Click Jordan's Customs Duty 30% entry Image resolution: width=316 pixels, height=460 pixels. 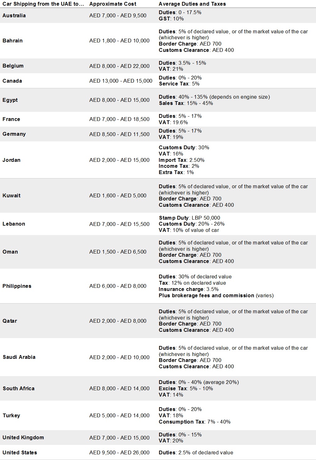click(184, 147)
